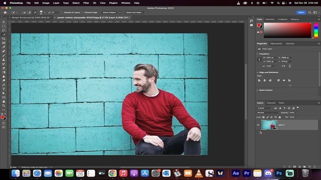Click Subtract from selection mode icon

point(35,12)
